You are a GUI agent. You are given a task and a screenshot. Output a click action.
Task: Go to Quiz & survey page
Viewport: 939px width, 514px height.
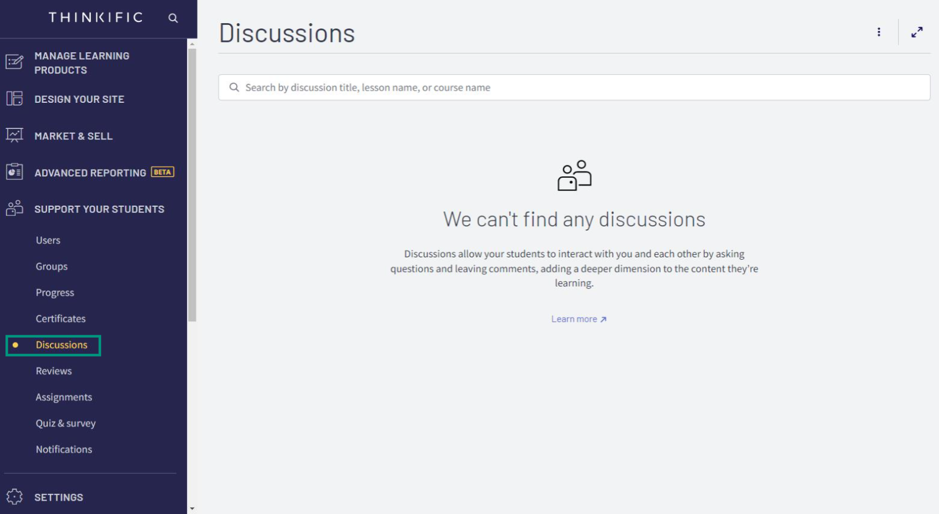(x=66, y=423)
